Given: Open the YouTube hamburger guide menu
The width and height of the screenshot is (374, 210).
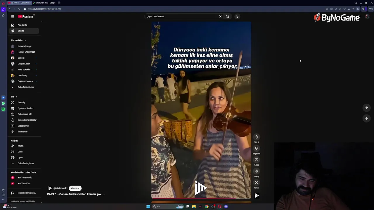Looking at the screenshot, I should 13,16.
